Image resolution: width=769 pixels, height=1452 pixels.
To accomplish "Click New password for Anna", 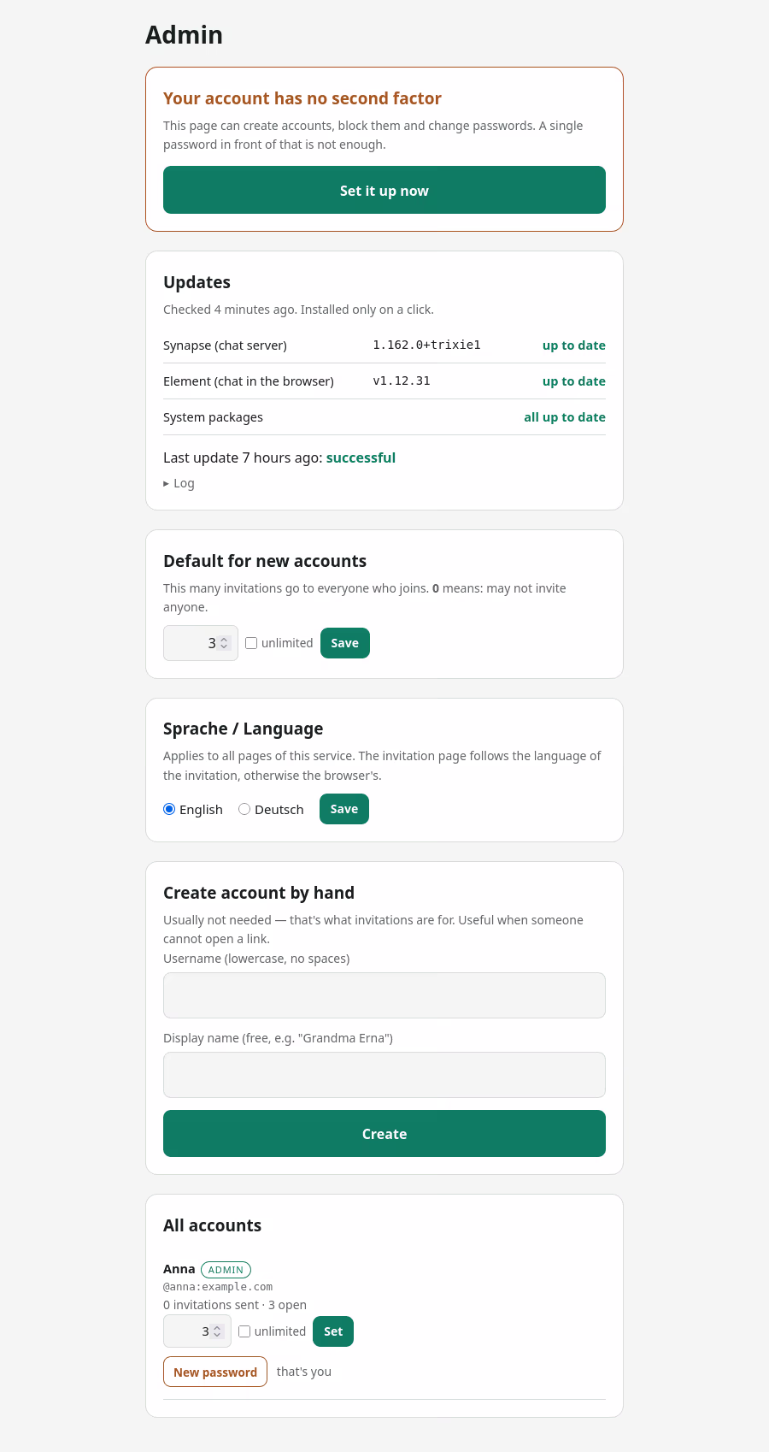I will point(215,1372).
